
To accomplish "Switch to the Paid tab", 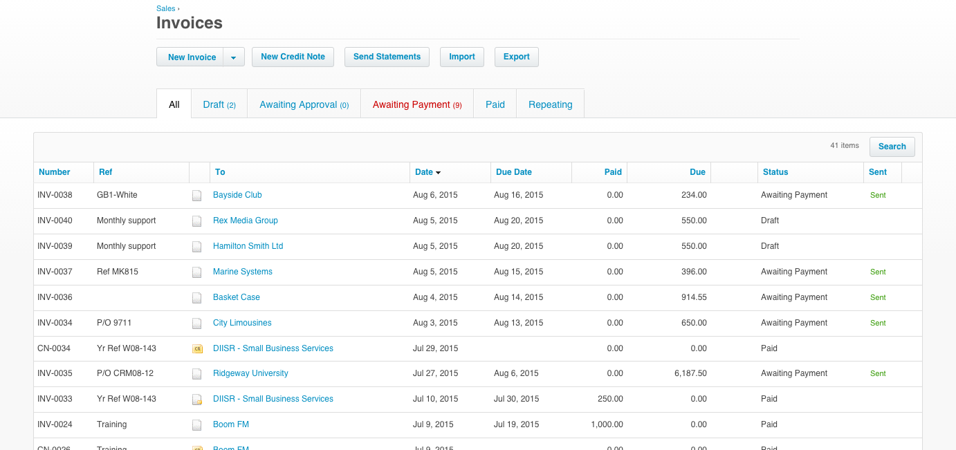I will [x=495, y=104].
